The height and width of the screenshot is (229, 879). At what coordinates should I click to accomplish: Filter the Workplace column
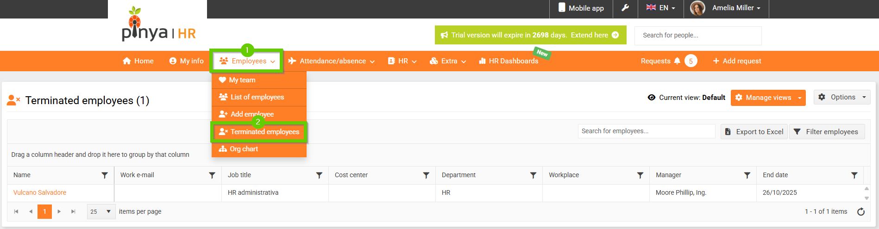point(640,175)
